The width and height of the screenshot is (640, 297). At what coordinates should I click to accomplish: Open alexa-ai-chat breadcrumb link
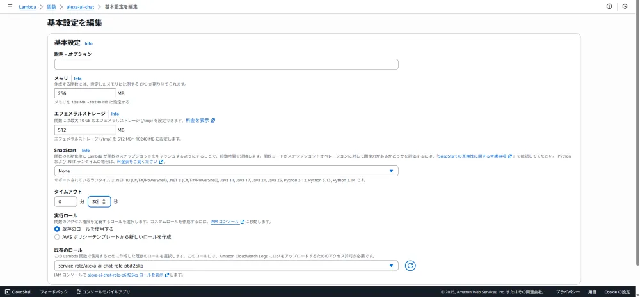click(x=80, y=7)
